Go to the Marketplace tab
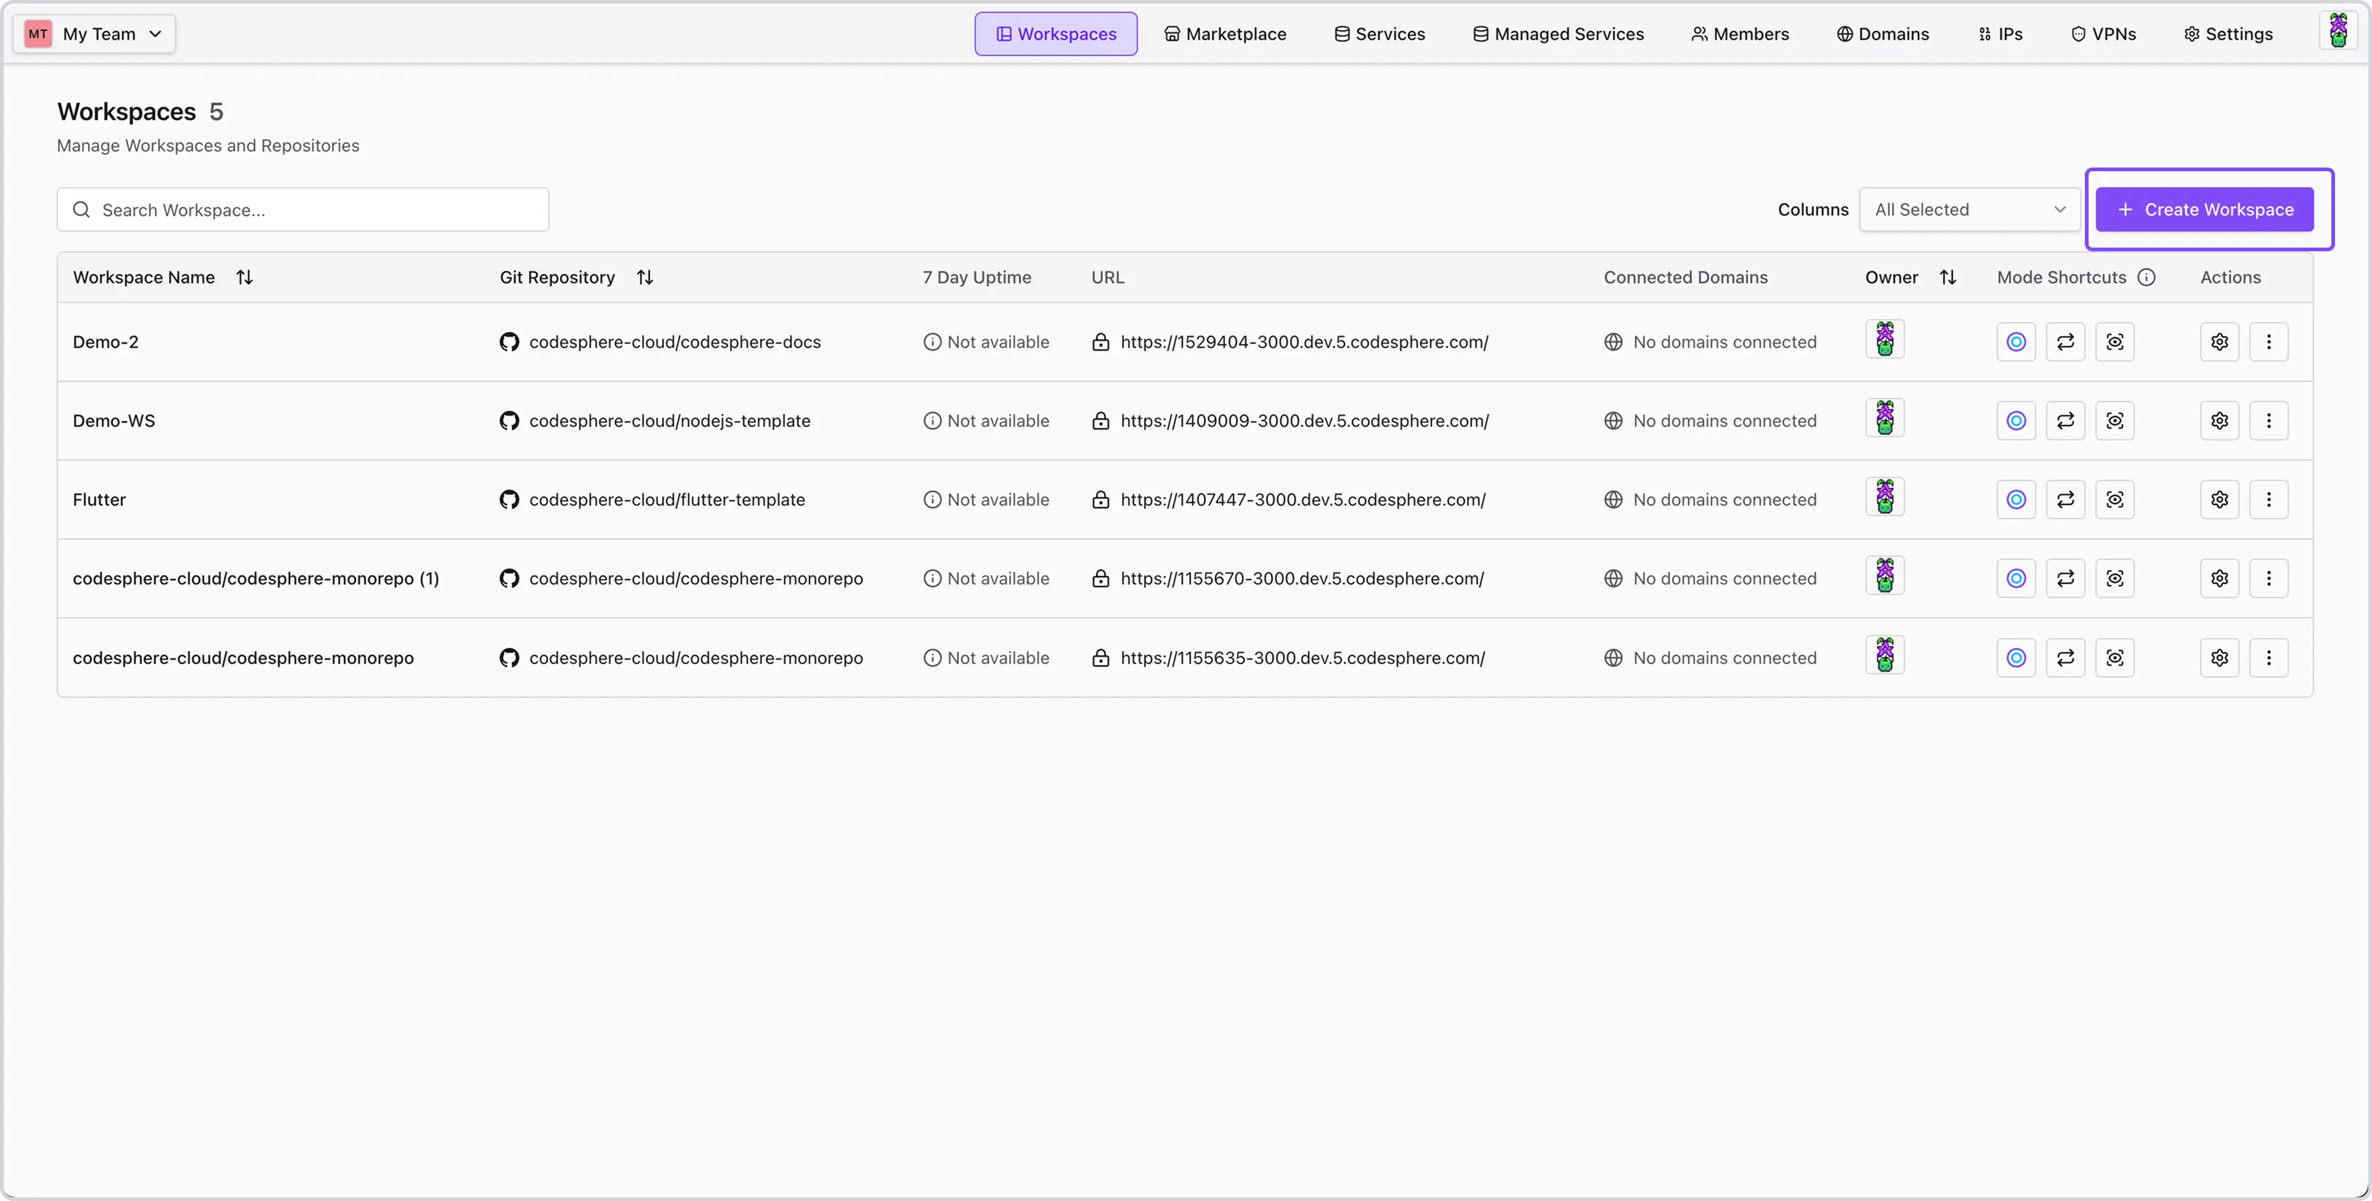The width and height of the screenshot is (2372, 1201). tap(1225, 34)
